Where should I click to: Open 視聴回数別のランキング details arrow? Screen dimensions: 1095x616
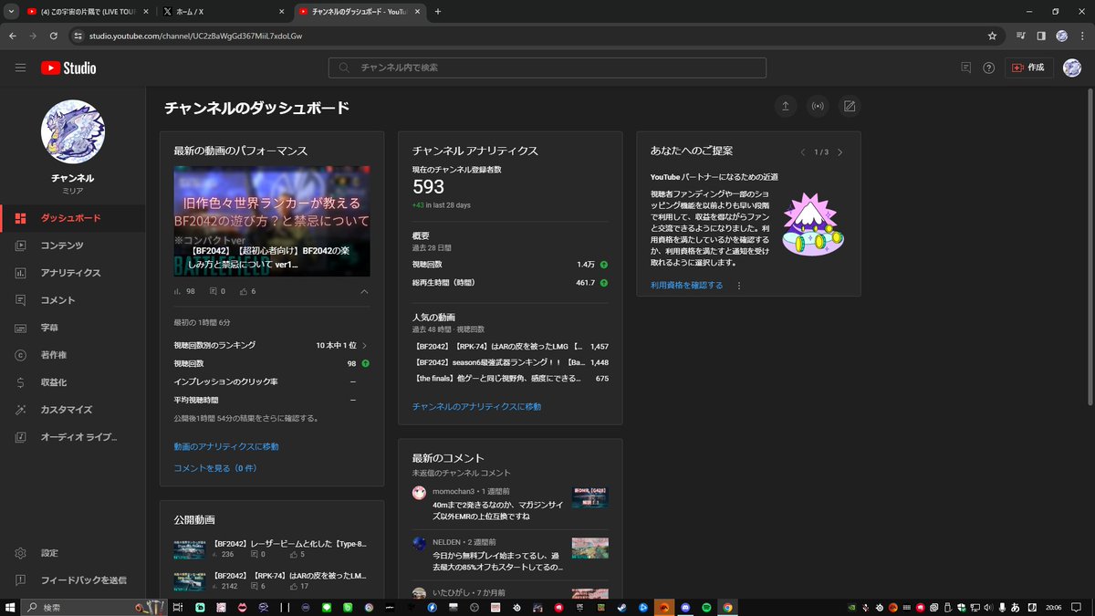click(x=365, y=347)
